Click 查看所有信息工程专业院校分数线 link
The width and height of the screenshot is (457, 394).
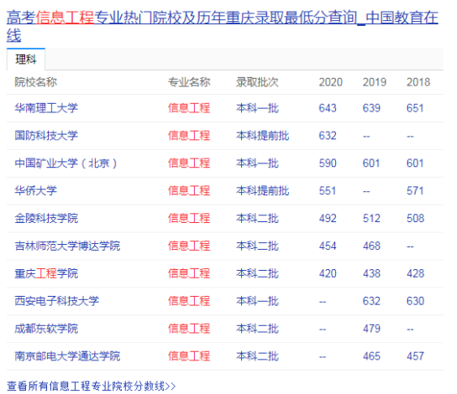(x=92, y=386)
